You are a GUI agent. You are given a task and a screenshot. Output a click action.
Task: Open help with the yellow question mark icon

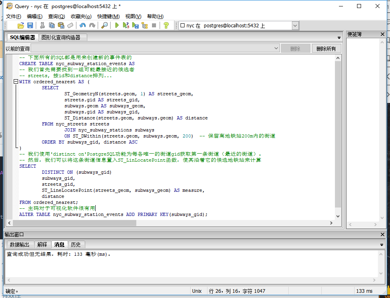(166, 25)
